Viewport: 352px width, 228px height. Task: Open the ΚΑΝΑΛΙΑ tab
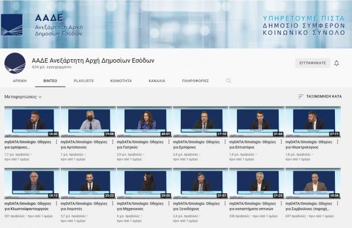click(157, 81)
